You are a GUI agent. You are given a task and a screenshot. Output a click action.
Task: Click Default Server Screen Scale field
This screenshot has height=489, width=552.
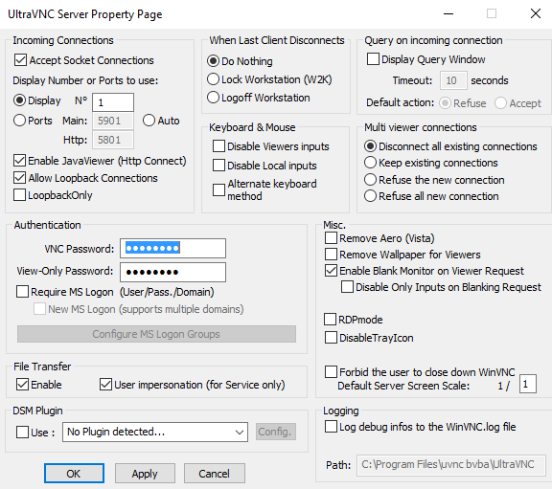click(x=528, y=384)
